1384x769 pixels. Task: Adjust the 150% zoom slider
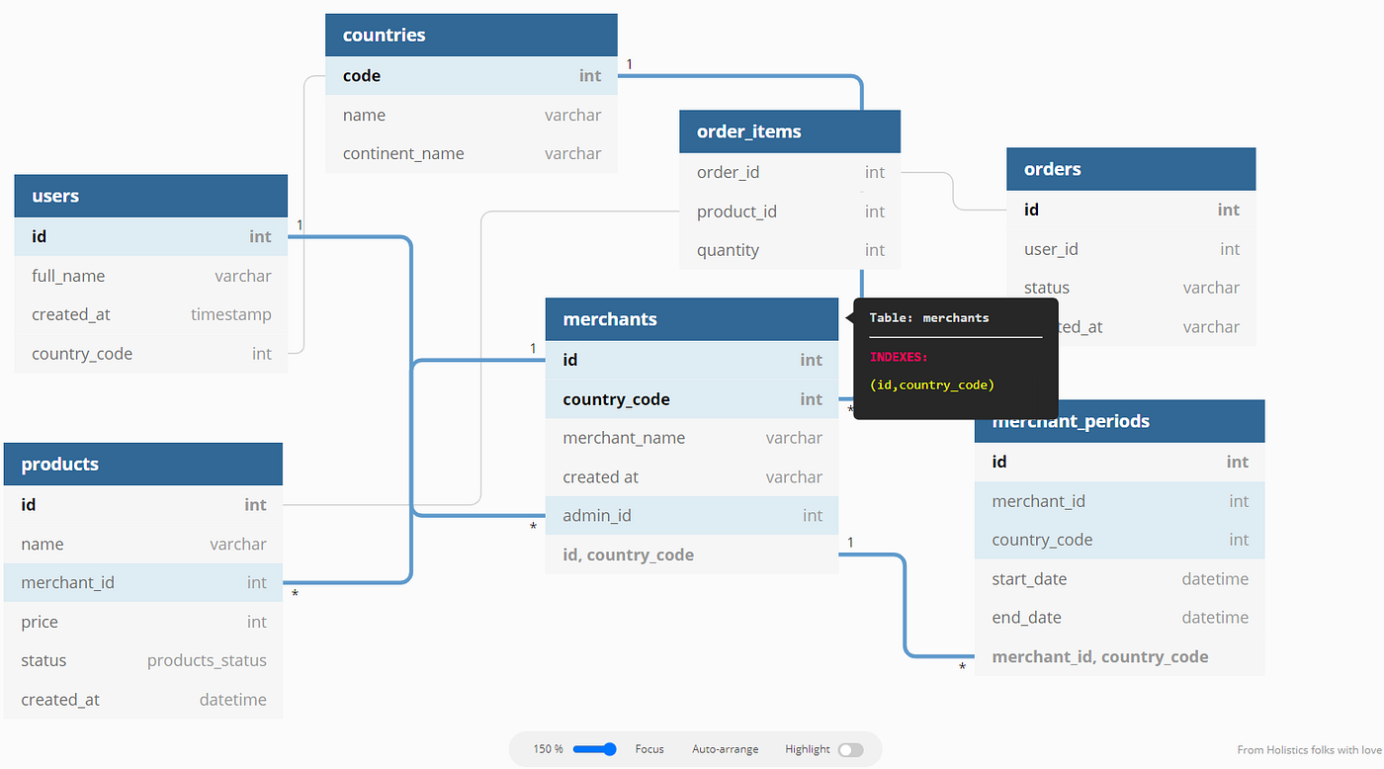[592, 749]
